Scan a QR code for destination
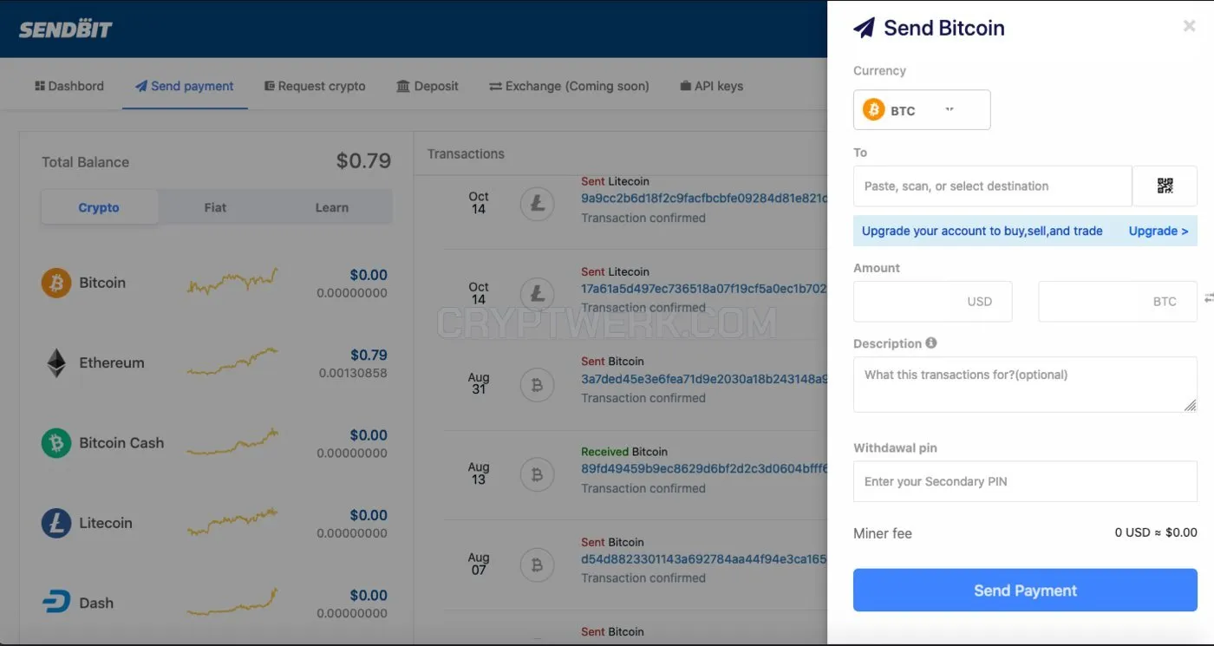The height and width of the screenshot is (646, 1214). [1165, 186]
